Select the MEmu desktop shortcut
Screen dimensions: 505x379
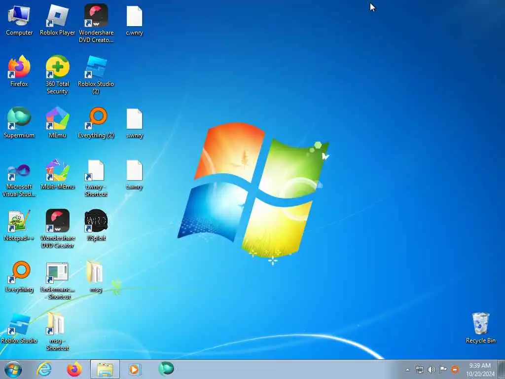point(57,122)
